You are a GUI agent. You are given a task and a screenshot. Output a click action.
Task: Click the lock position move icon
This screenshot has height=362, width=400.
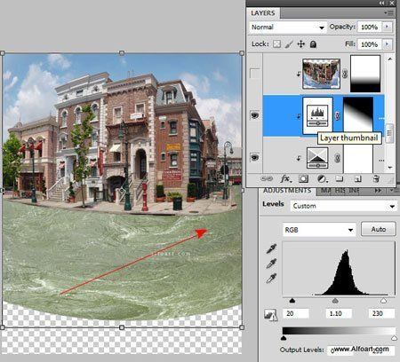pyautogui.click(x=301, y=44)
